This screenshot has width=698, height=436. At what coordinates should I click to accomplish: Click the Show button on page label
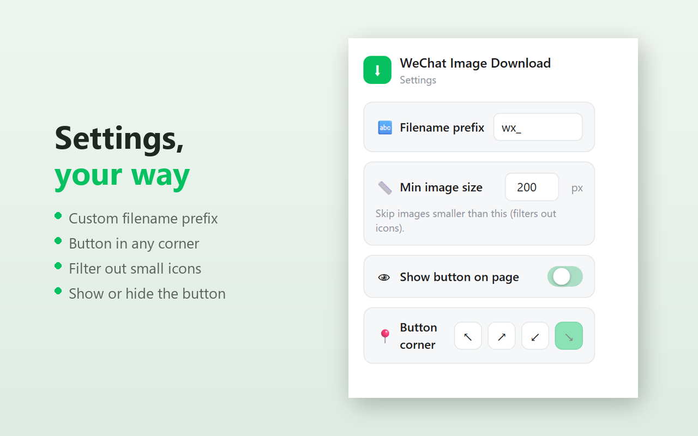[459, 277]
